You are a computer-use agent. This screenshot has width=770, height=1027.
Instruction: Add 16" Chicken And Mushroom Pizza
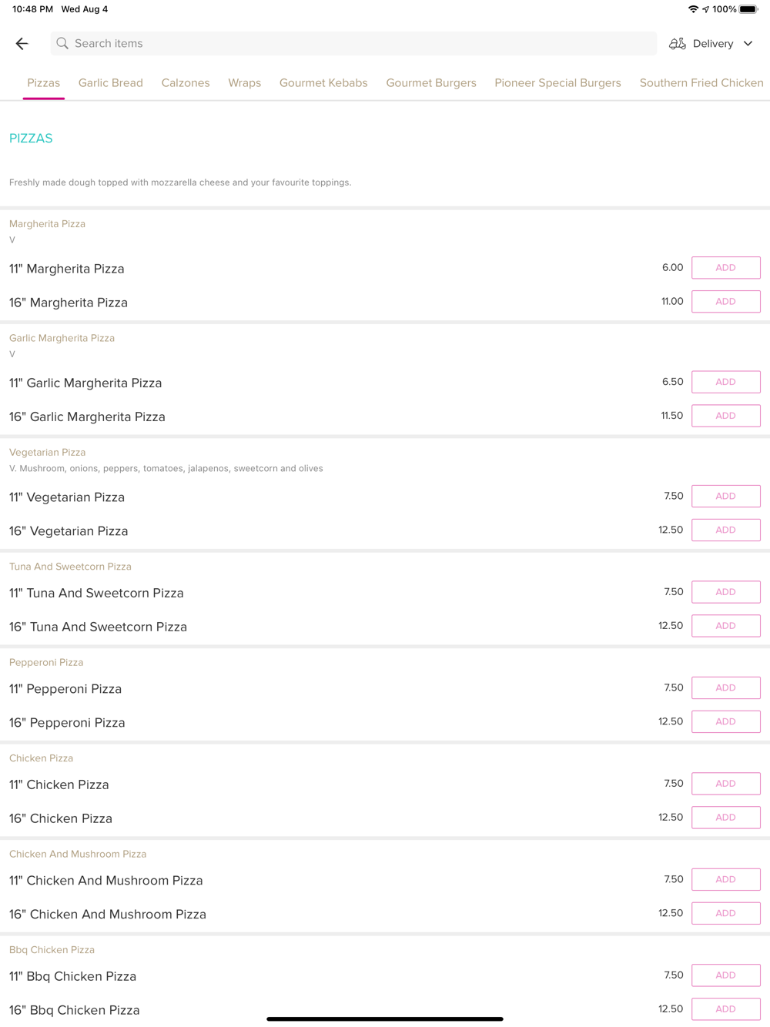coord(725,913)
